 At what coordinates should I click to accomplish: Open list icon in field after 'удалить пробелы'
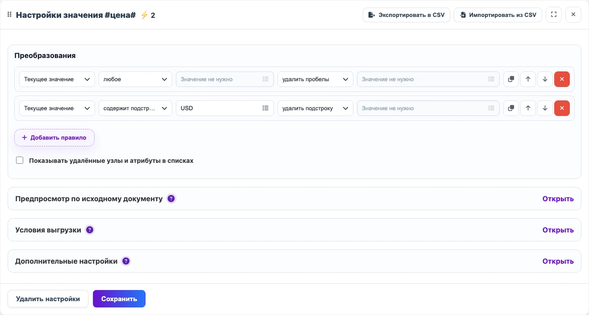coord(491,79)
